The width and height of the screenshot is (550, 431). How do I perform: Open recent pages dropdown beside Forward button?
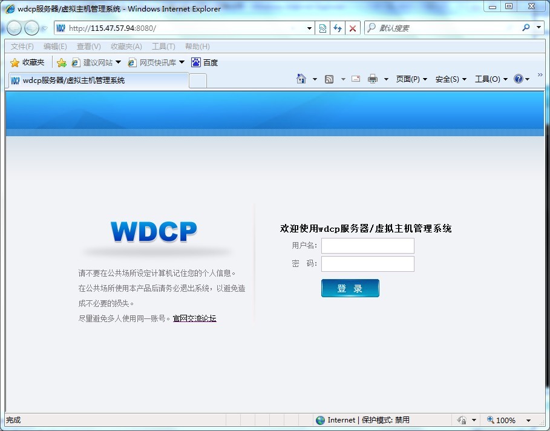pyautogui.click(x=45, y=28)
